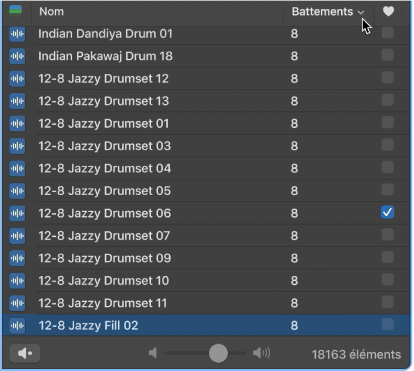Viewport: 414px width, 371px height.
Task: Select loop 12-8 Jazzy Drumset 05
Action: point(105,190)
